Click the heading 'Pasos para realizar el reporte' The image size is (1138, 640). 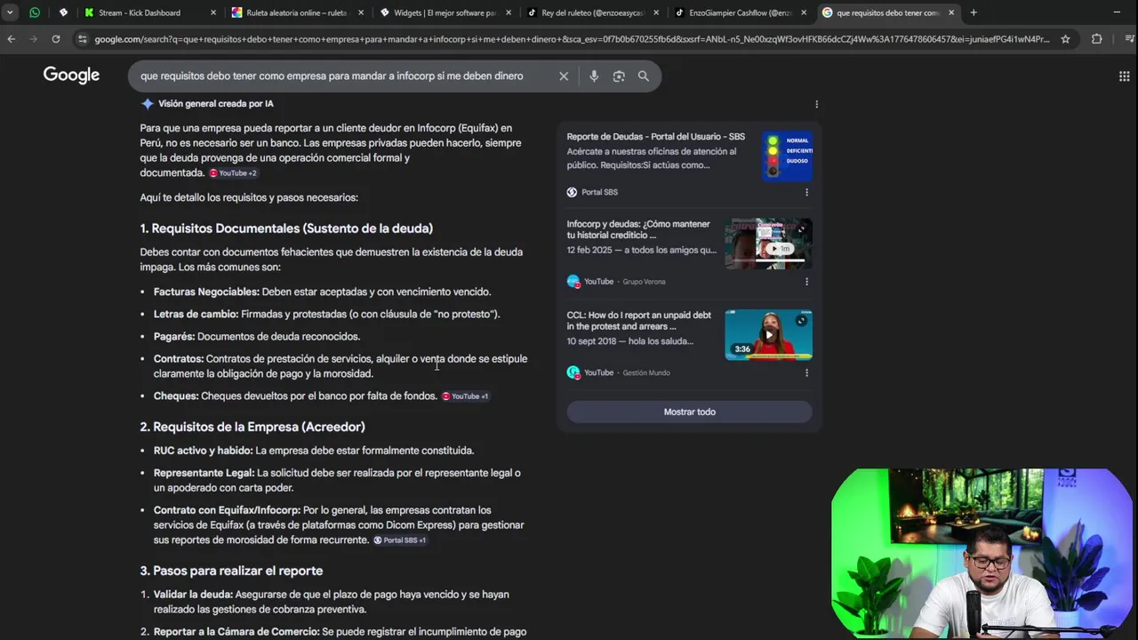[x=238, y=571]
